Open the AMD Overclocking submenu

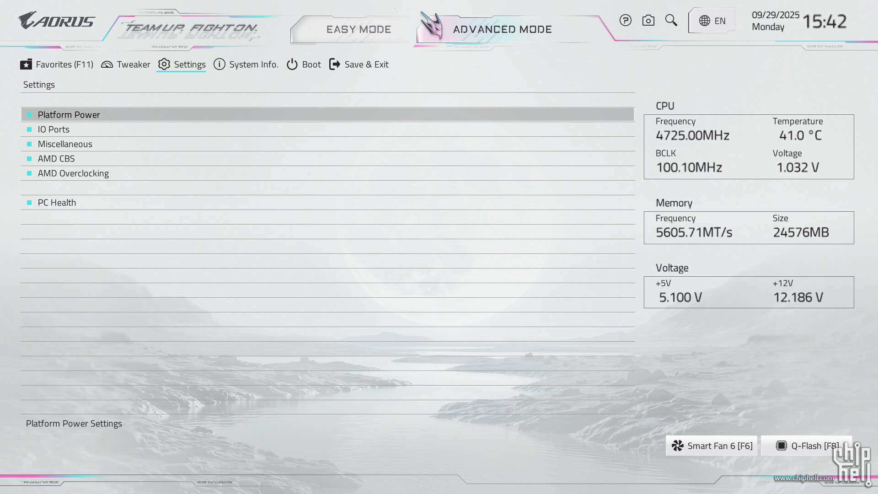tap(73, 173)
